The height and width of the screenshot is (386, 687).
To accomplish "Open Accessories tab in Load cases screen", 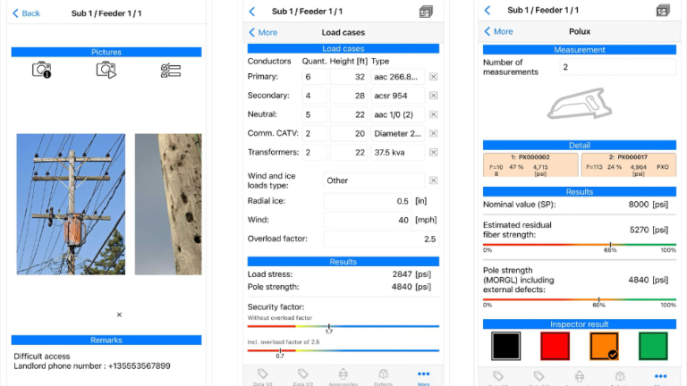I will [343, 377].
